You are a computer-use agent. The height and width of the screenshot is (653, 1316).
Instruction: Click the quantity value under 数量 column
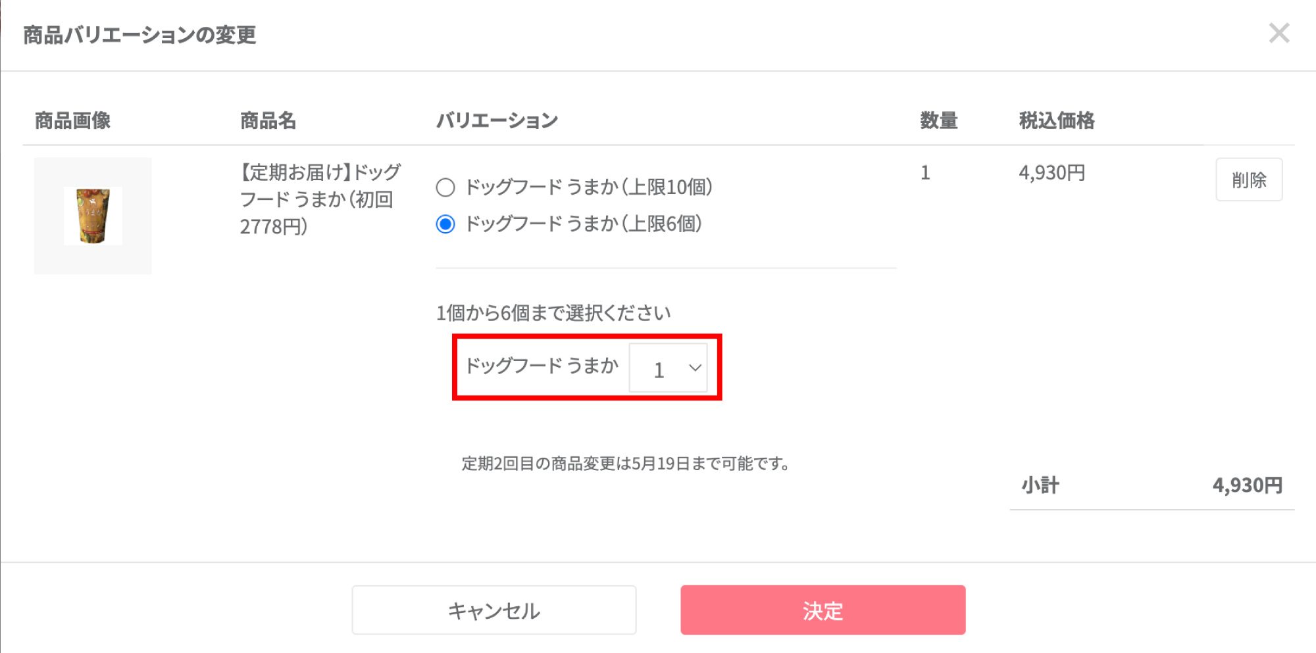click(925, 173)
